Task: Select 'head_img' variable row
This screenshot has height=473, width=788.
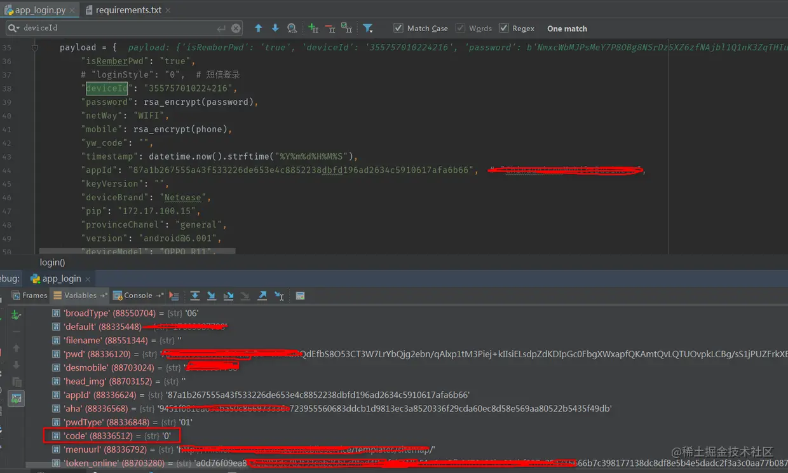Action: [119, 381]
